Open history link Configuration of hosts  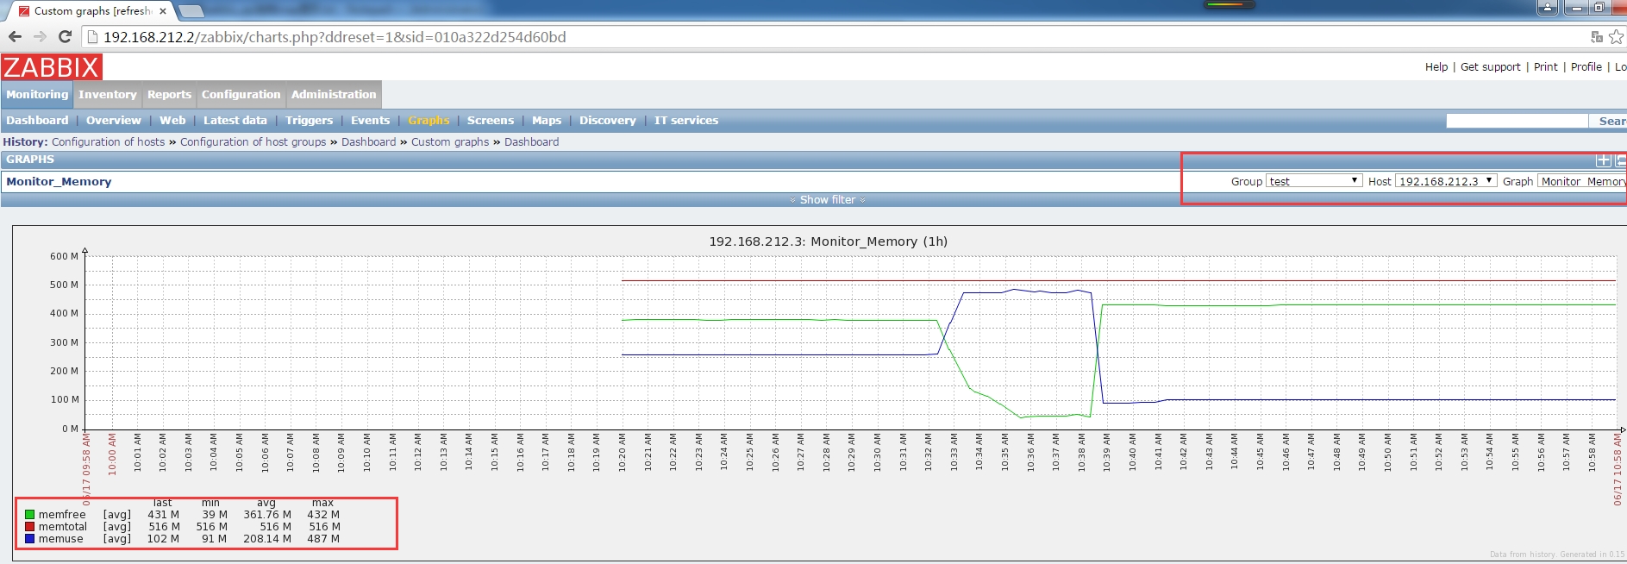(108, 142)
